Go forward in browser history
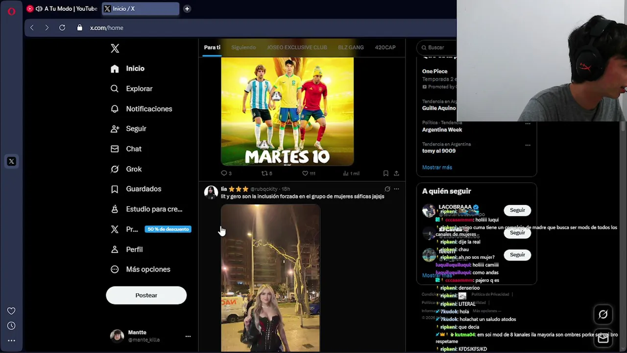The width and height of the screenshot is (627, 353). point(47,28)
